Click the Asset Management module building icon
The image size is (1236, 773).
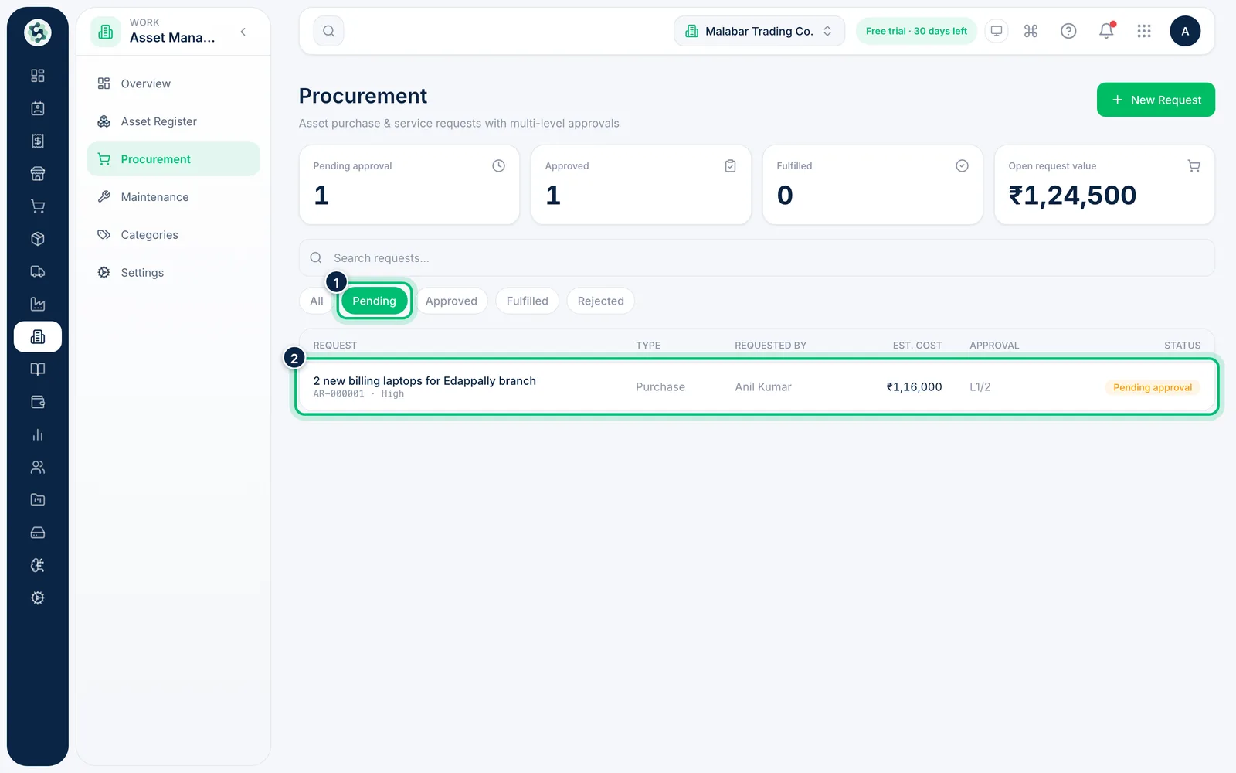106,32
